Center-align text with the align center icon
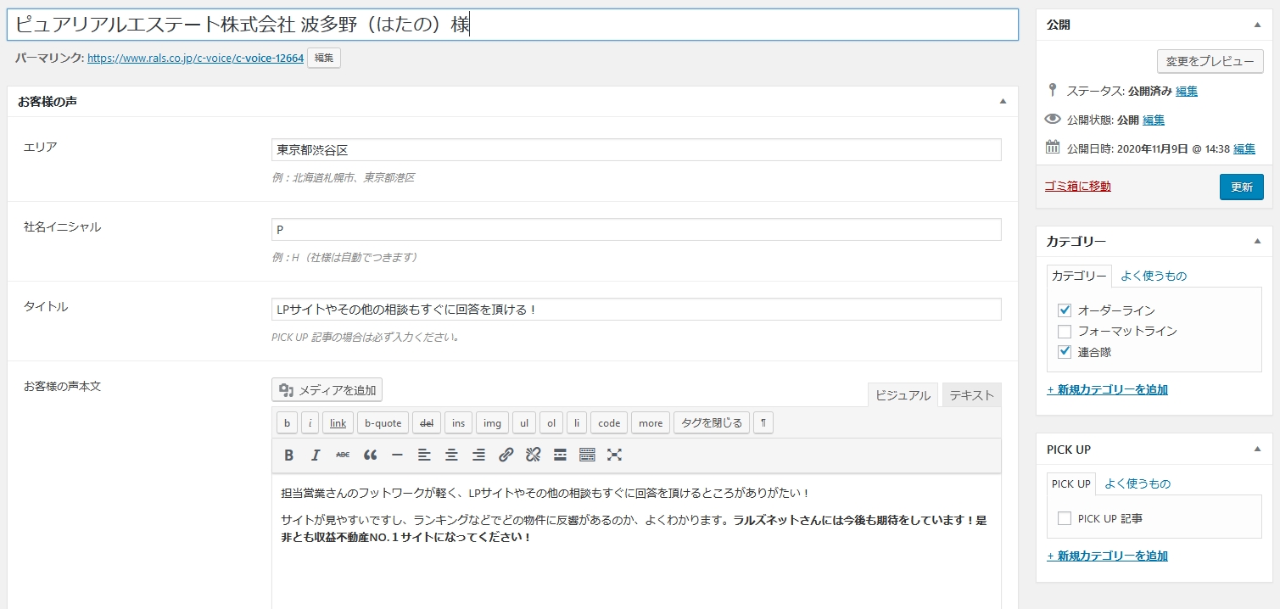The height and width of the screenshot is (609, 1280). coord(451,455)
